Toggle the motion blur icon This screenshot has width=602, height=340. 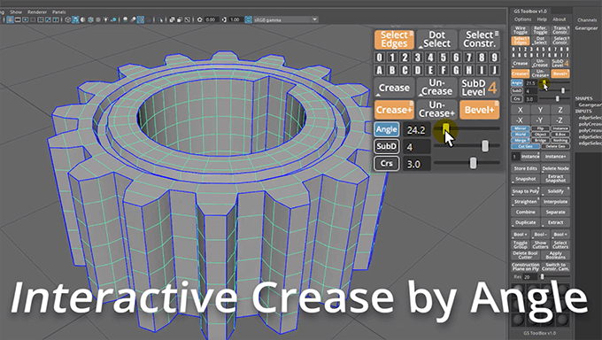tap(133, 19)
